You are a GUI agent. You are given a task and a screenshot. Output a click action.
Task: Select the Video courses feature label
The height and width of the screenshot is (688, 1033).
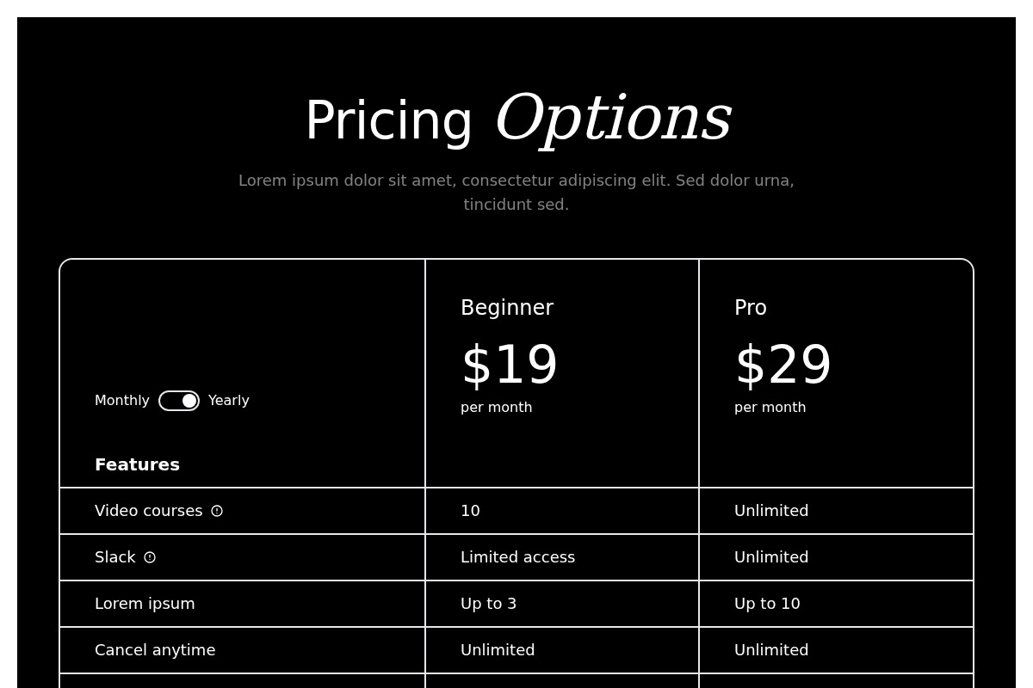pos(149,511)
